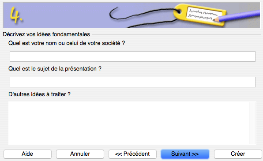Proceed with the Suivant >> button

tap(185, 154)
